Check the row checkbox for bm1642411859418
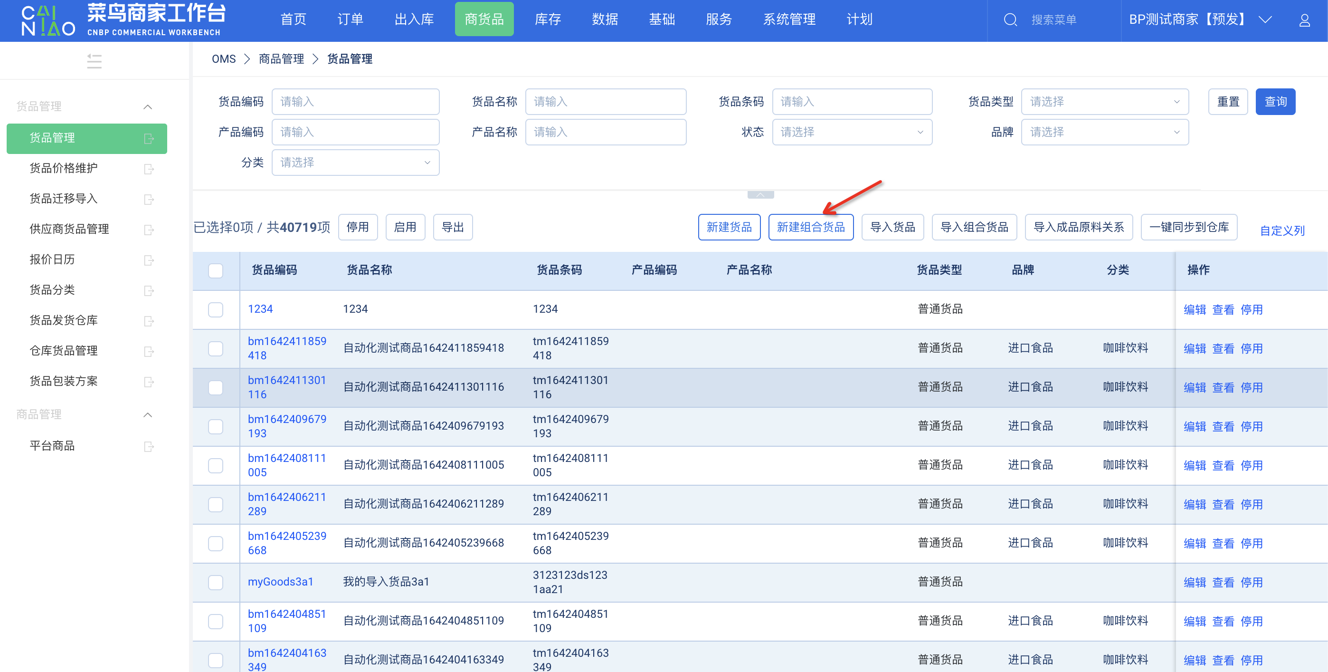This screenshot has width=1328, height=672. (216, 349)
